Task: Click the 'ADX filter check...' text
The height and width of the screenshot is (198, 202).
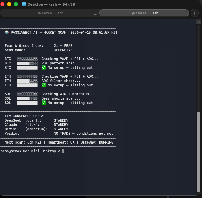Action: 61,81
